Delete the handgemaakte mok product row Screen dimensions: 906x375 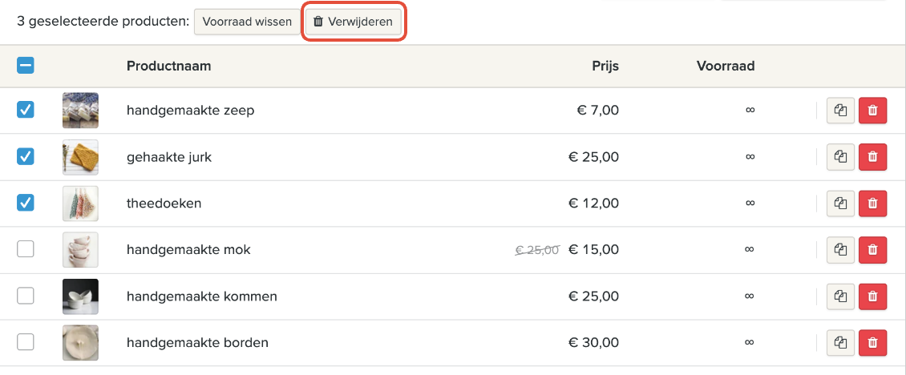point(872,250)
